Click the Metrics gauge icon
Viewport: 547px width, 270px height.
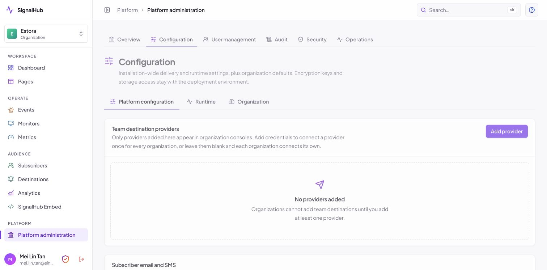(11, 137)
